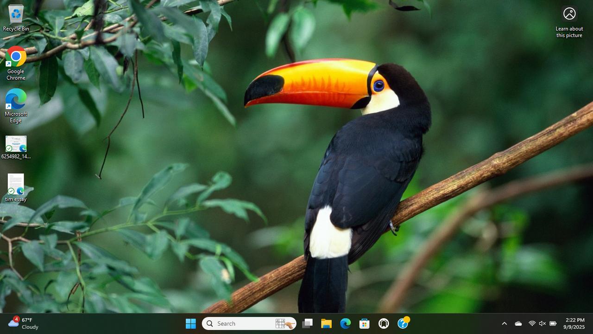Open the weather widget showing 67°F Cloudy

tap(24, 323)
